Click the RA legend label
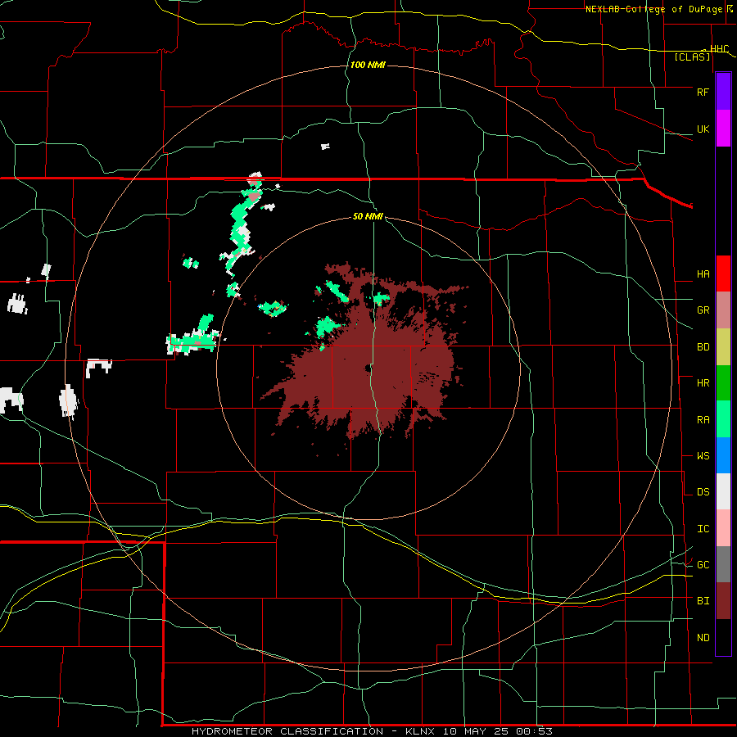 tap(703, 420)
